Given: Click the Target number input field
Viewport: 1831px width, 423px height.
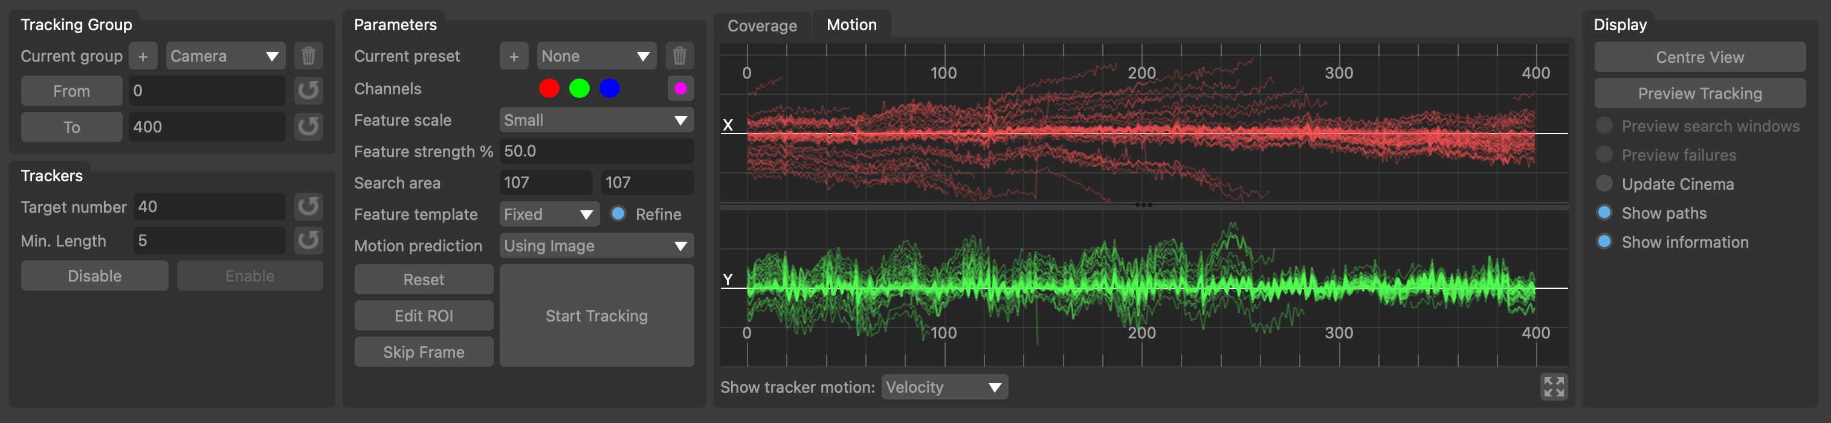Looking at the screenshot, I should pyautogui.click(x=210, y=207).
